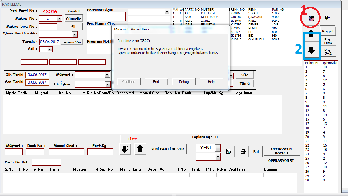The width and height of the screenshot is (348, 196).
Task: Click the Kaydet button
Action: coord(74,11)
